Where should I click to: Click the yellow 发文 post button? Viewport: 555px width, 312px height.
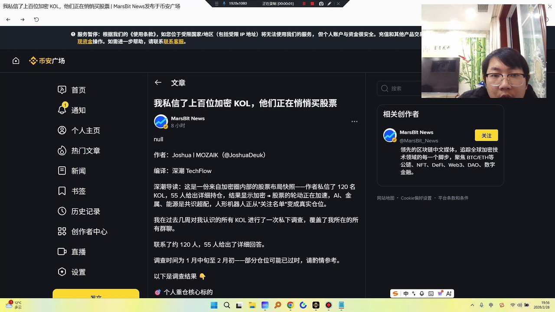(96, 294)
